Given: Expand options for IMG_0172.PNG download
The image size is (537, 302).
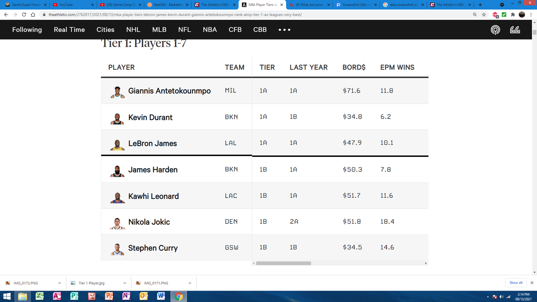Looking at the screenshot, I should click(x=60, y=283).
